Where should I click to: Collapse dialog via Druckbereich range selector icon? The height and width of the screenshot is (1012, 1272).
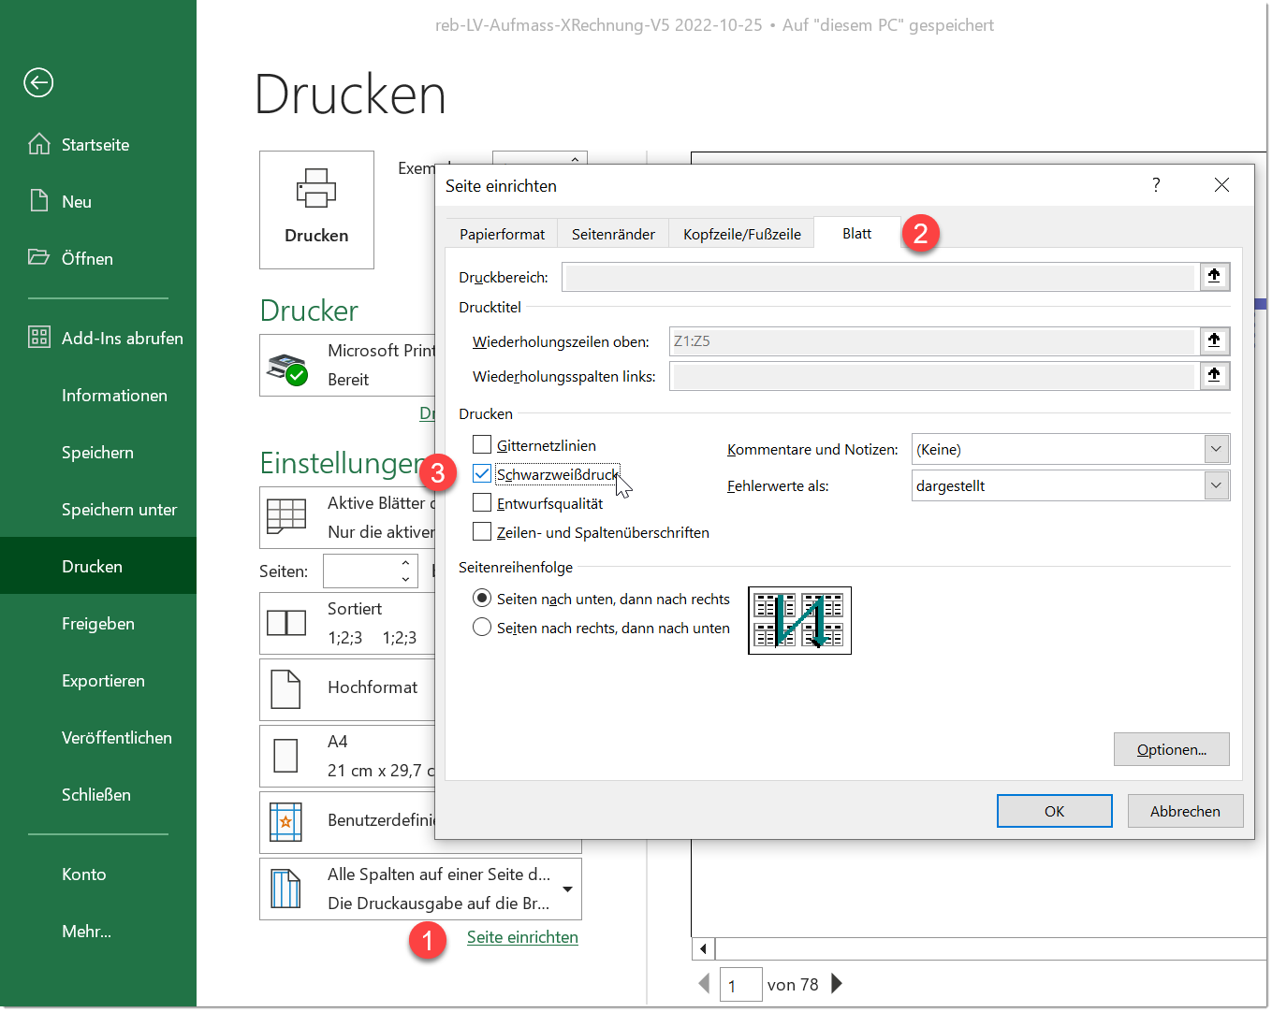[1214, 276]
